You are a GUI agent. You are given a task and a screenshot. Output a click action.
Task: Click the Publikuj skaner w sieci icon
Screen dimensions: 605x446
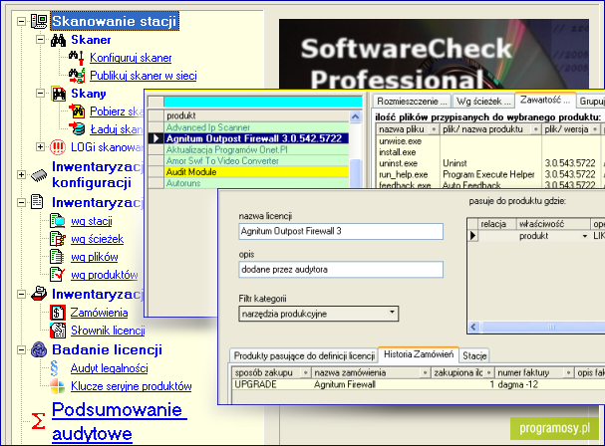tap(77, 76)
